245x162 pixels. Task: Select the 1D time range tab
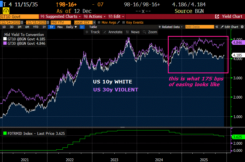(x=4, y=27)
